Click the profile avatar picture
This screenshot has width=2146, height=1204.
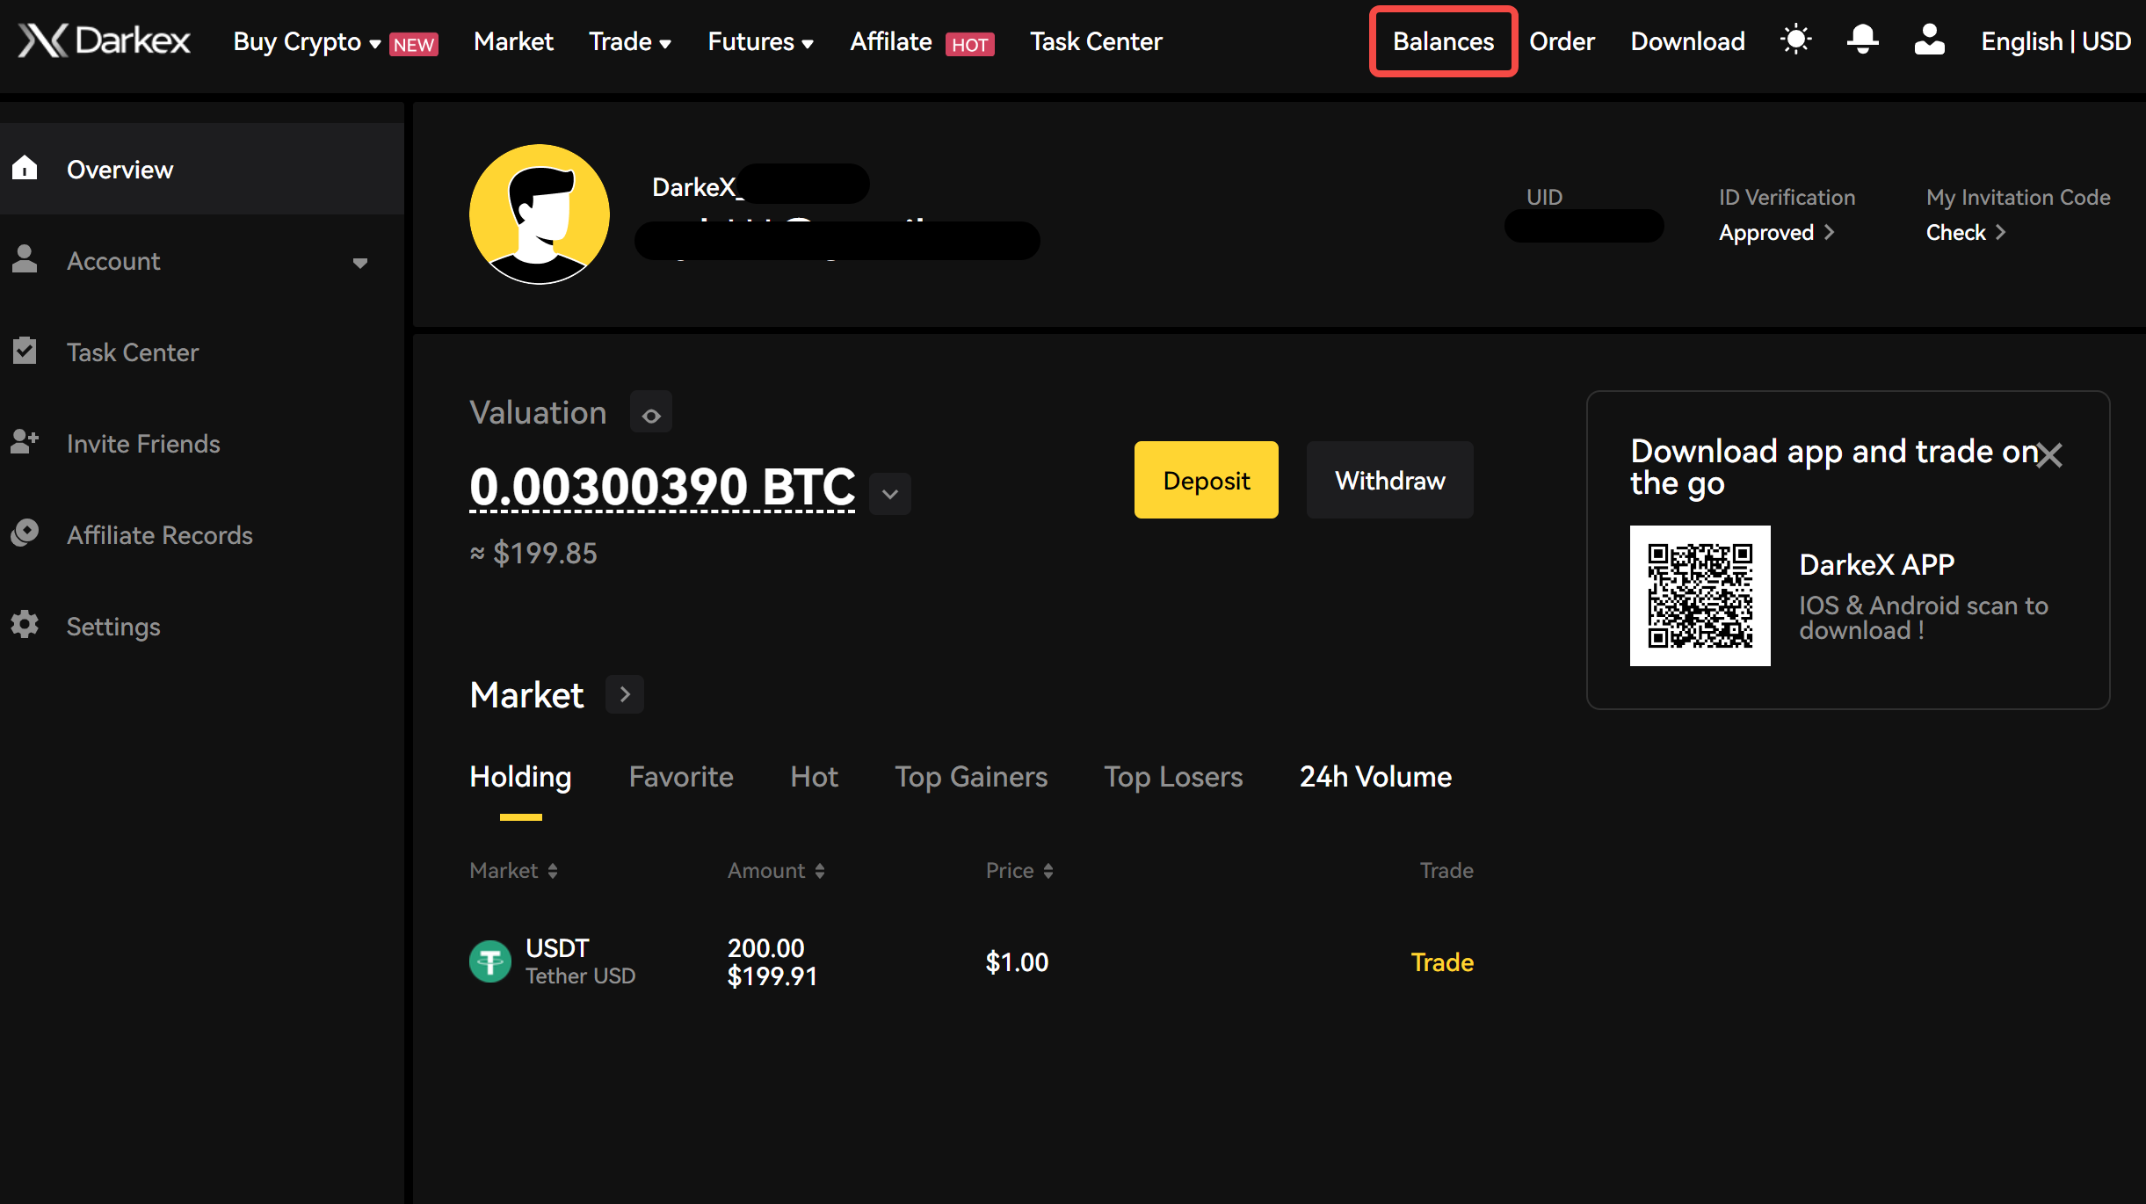click(540, 214)
